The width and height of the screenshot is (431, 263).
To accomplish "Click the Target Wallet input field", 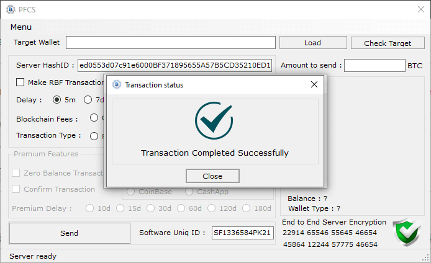I will tap(170, 43).
